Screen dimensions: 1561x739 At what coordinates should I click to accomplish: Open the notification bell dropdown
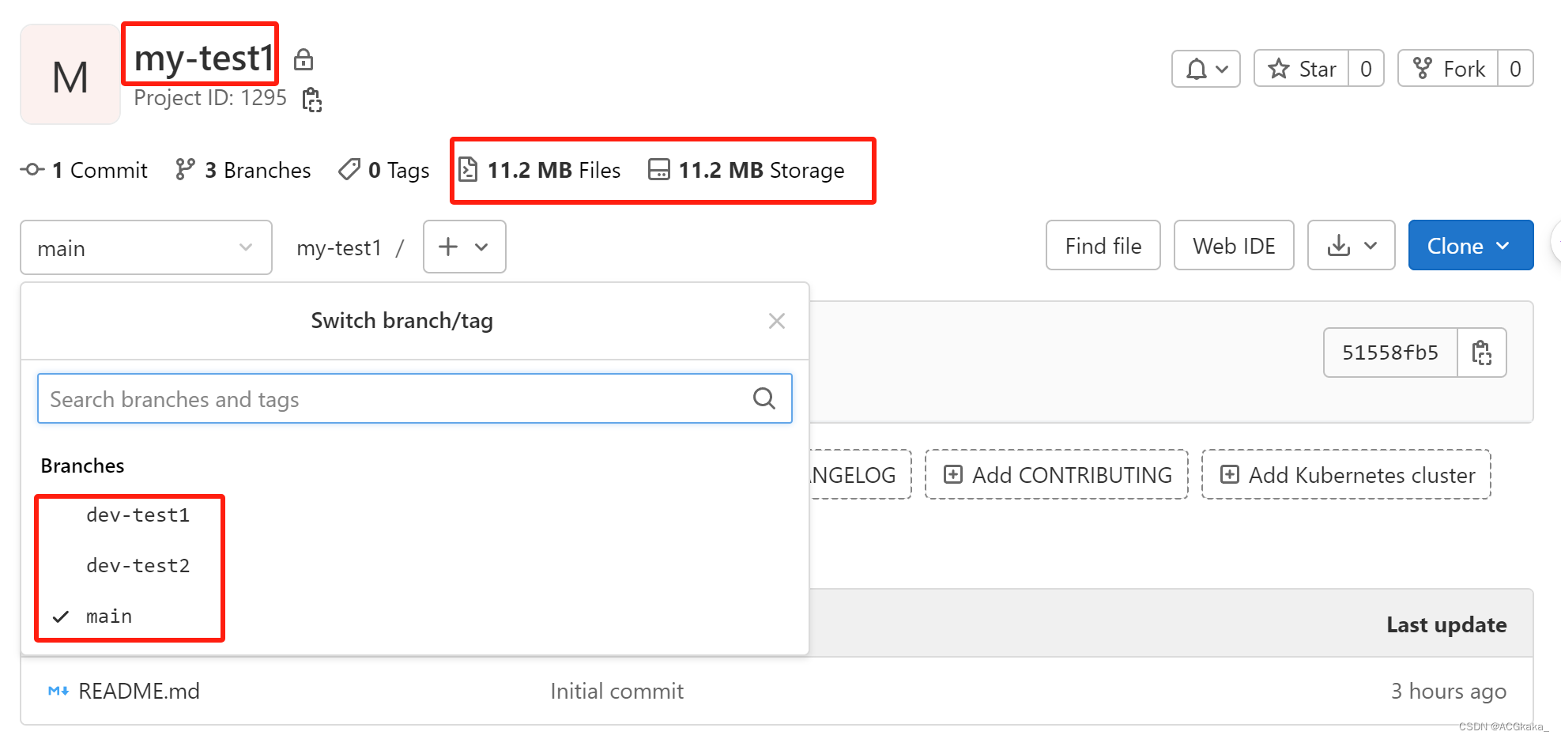[1205, 69]
